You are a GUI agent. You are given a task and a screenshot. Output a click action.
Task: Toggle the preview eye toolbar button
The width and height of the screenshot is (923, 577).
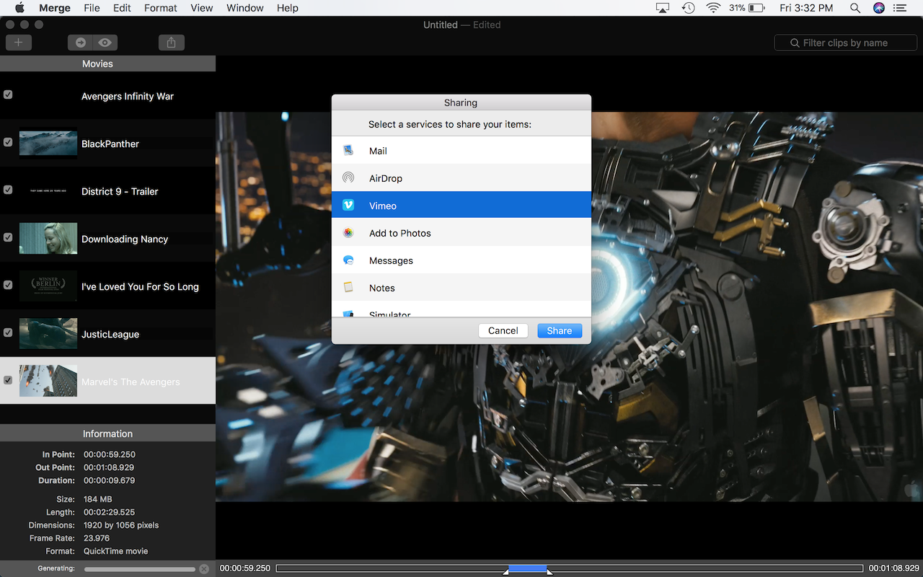point(105,43)
